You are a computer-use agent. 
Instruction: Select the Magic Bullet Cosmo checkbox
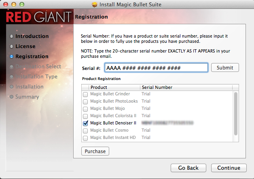pos(85,131)
